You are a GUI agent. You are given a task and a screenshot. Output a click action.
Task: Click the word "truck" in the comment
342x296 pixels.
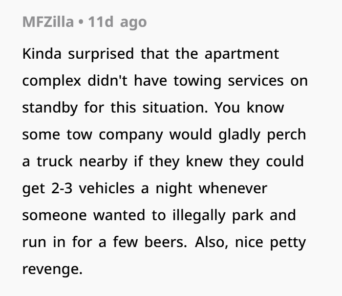coord(55,162)
